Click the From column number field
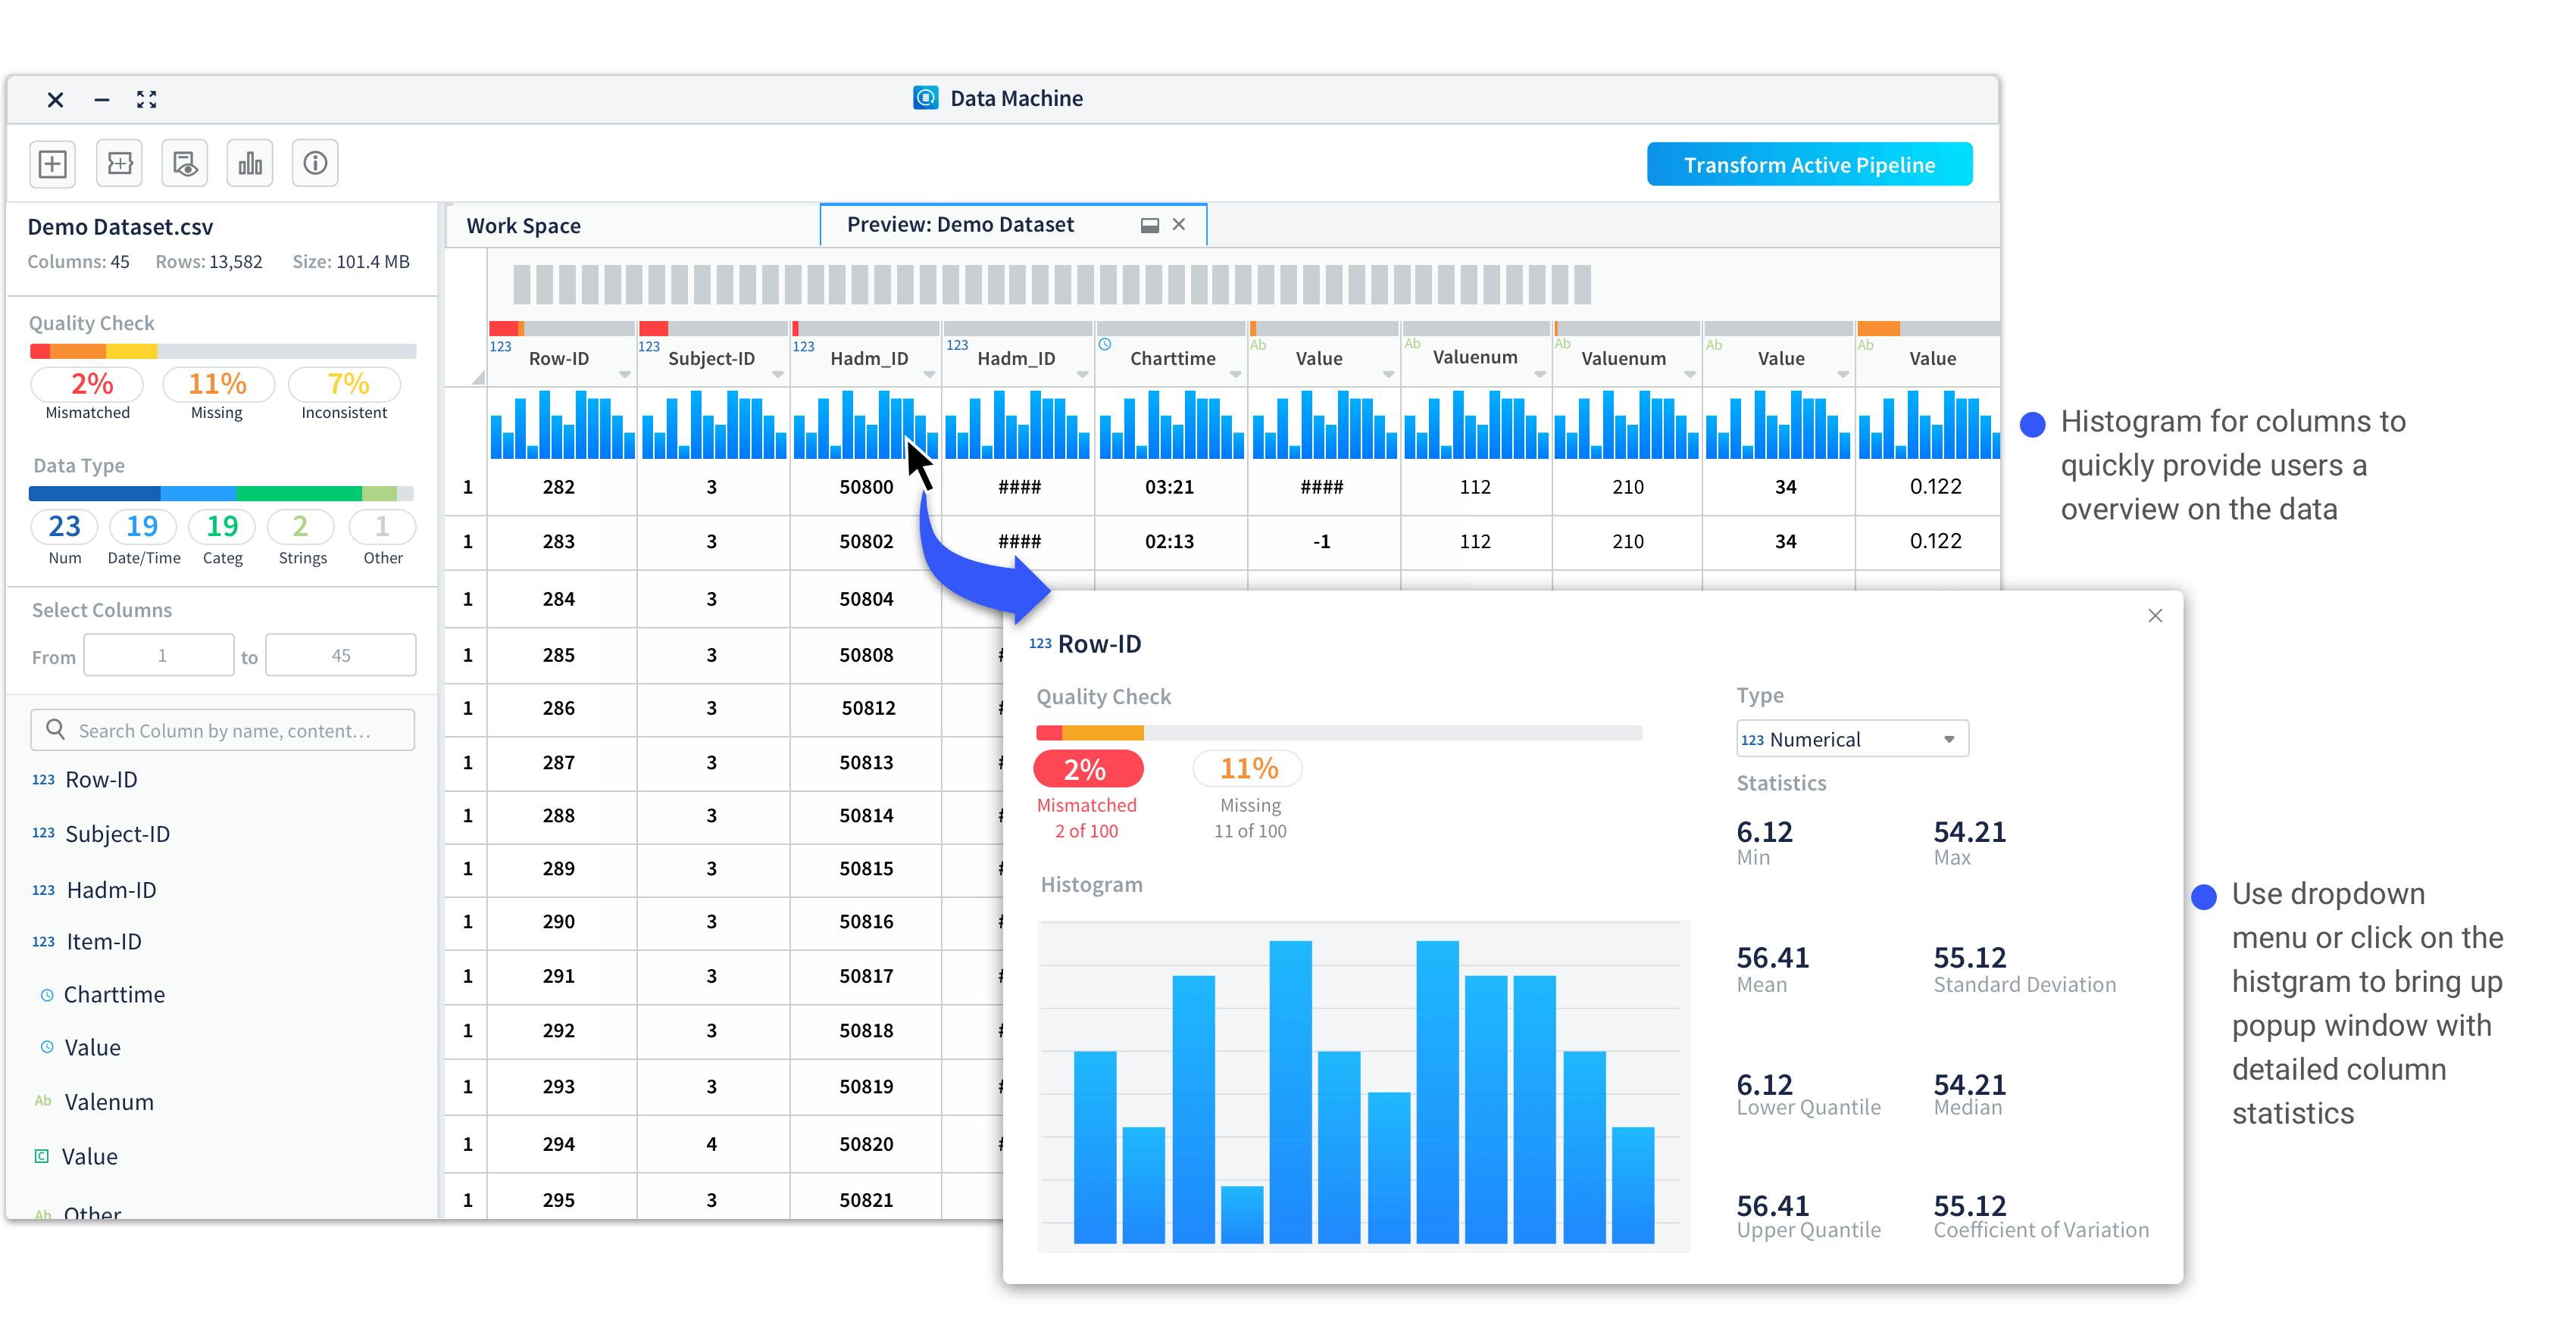This screenshot has height=1325, width=2576. tap(159, 656)
